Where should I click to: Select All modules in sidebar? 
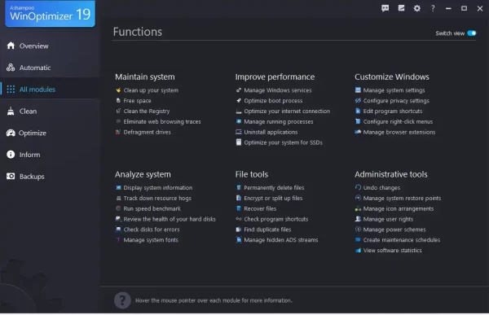tap(50, 90)
